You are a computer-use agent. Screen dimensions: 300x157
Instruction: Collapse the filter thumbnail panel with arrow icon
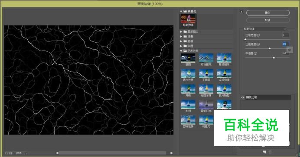241,12
